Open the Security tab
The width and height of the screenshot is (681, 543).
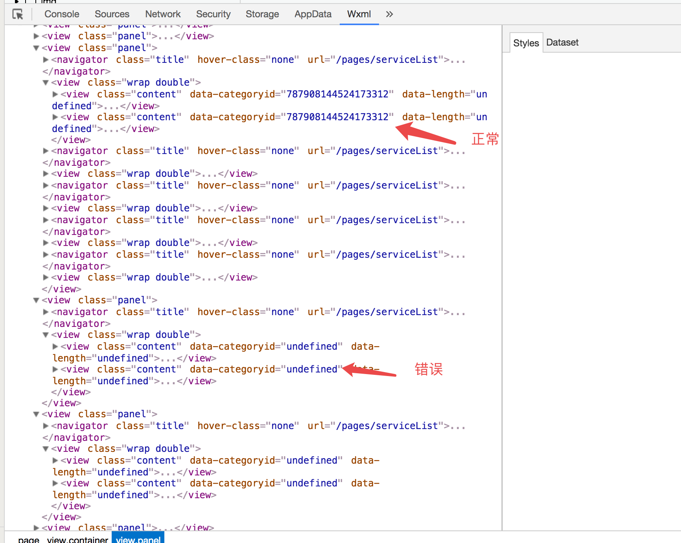213,14
